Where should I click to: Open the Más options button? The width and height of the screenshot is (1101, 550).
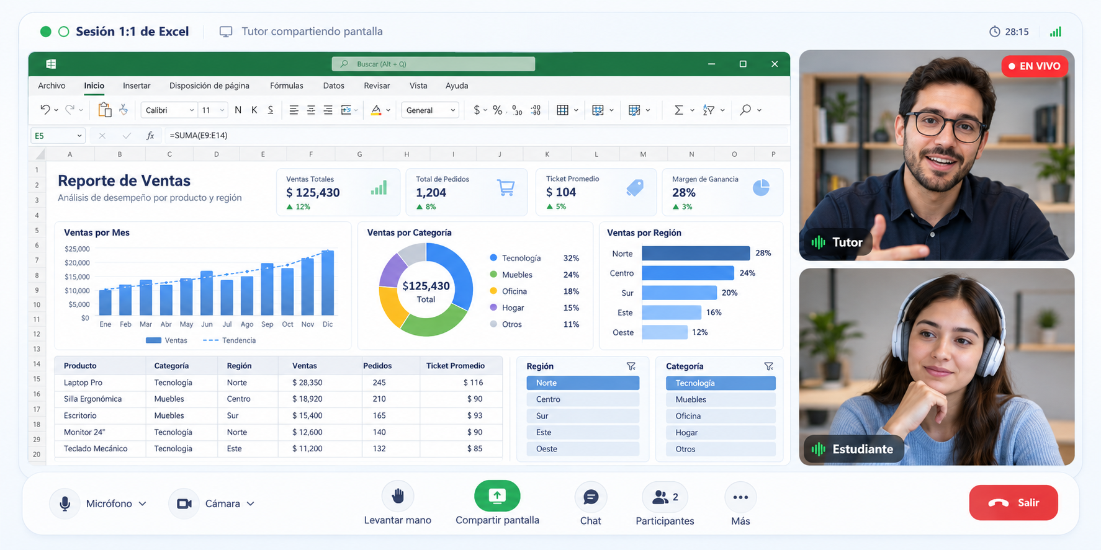(x=740, y=497)
